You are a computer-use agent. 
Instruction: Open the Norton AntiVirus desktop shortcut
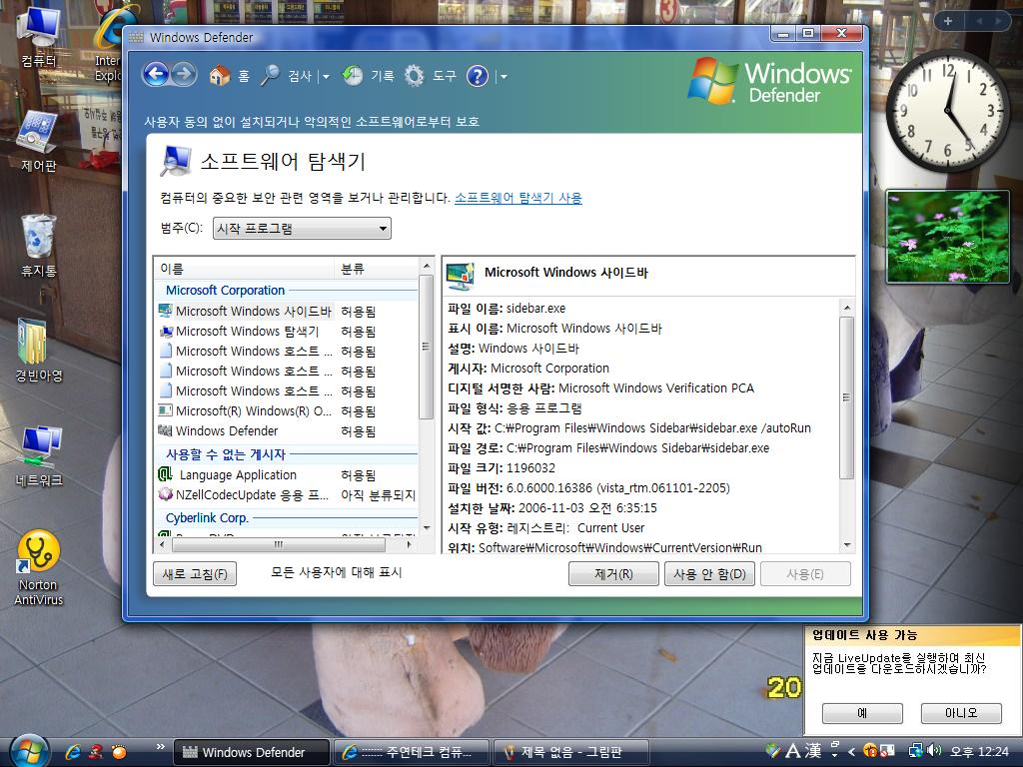[x=39, y=567]
